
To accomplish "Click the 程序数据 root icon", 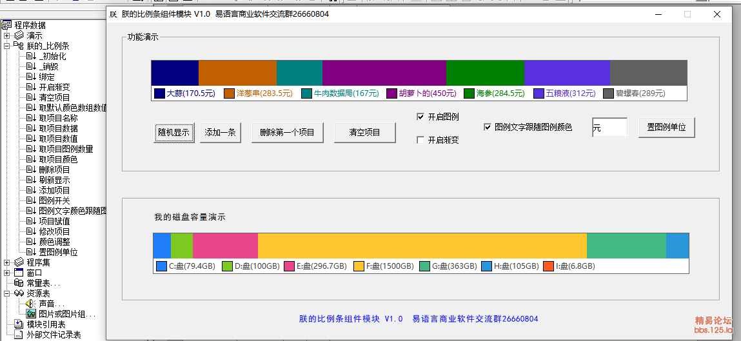I will coord(6,25).
